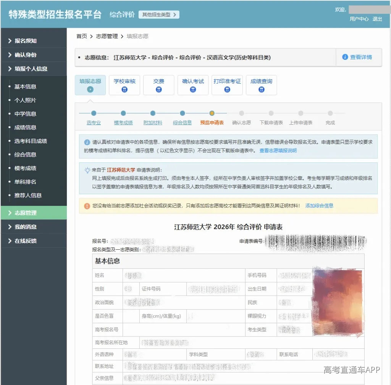This screenshot has width=391, height=385.
Task: Click the hourglass icon under 交费
Action: click(158, 89)
